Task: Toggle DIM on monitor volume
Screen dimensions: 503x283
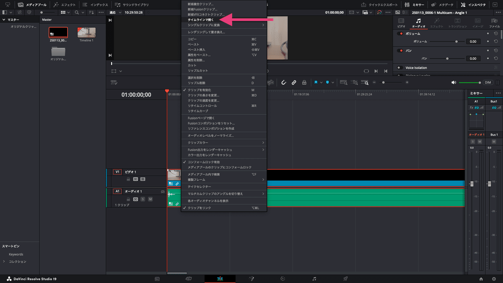Action: [x=487, y=83]
